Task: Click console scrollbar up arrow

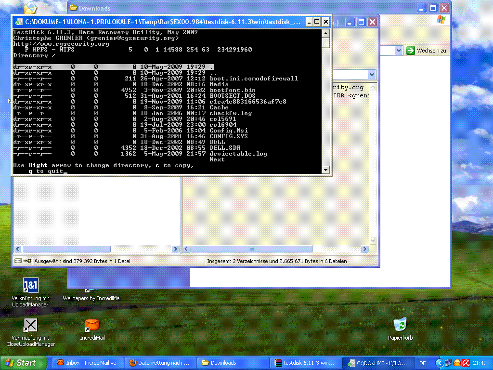Action: click(325, 33)
